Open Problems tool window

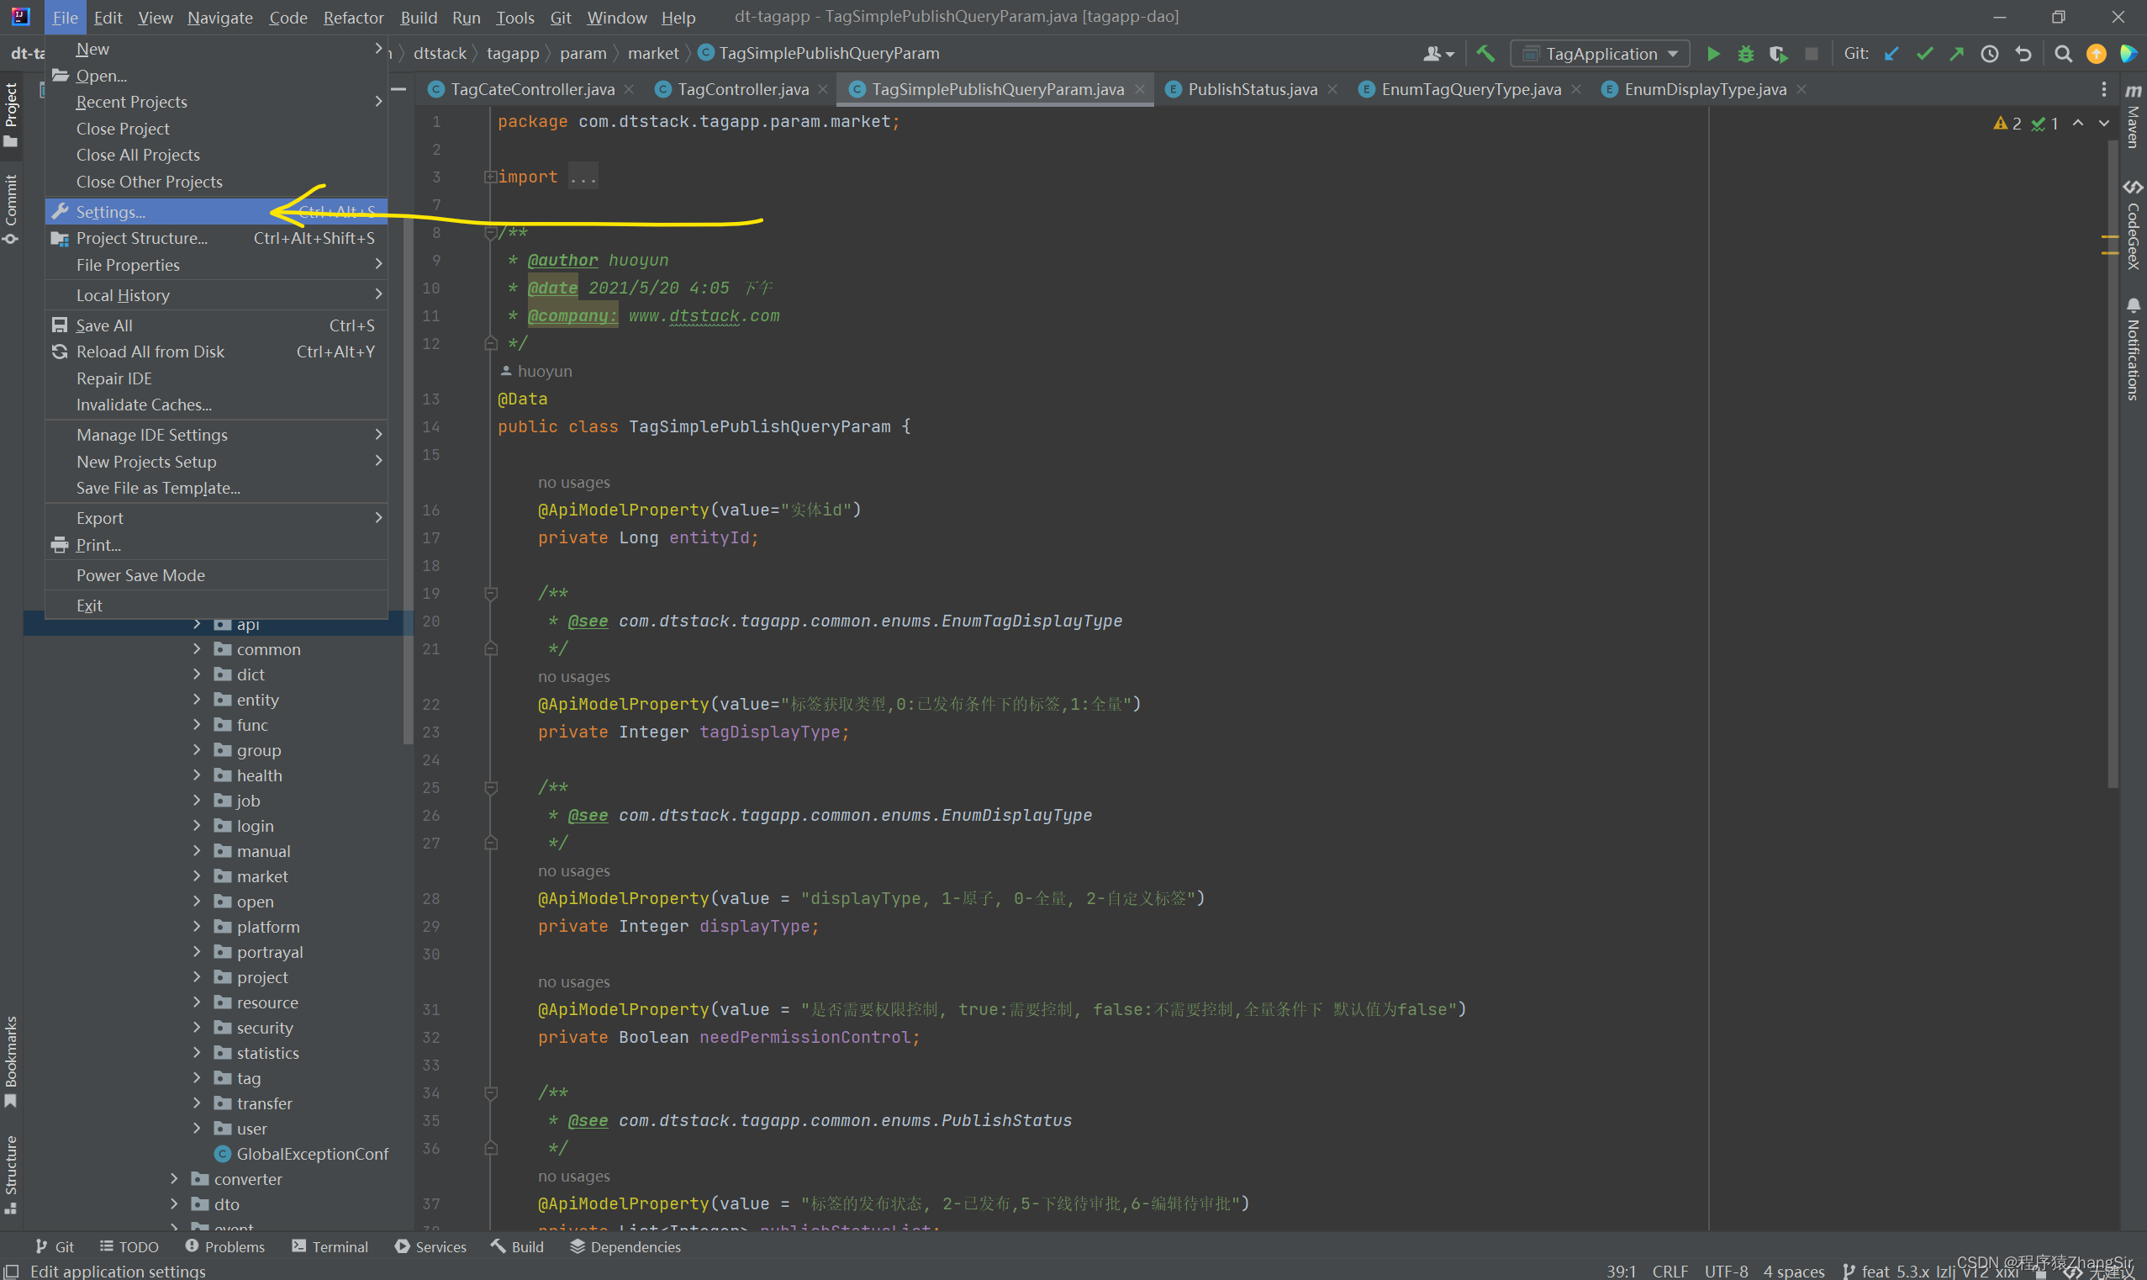[225, 1246]
